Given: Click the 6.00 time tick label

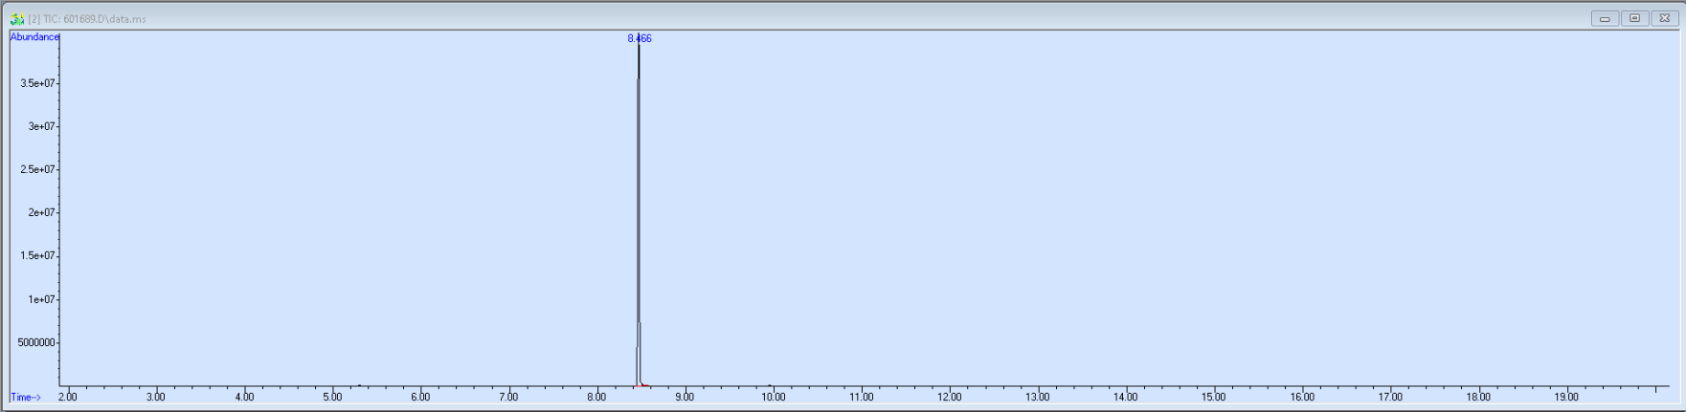Looking at the screenshot, I should coord(420,397).
